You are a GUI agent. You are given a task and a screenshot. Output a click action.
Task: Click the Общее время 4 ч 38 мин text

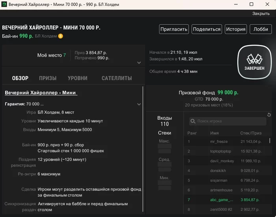click(173, 71)
